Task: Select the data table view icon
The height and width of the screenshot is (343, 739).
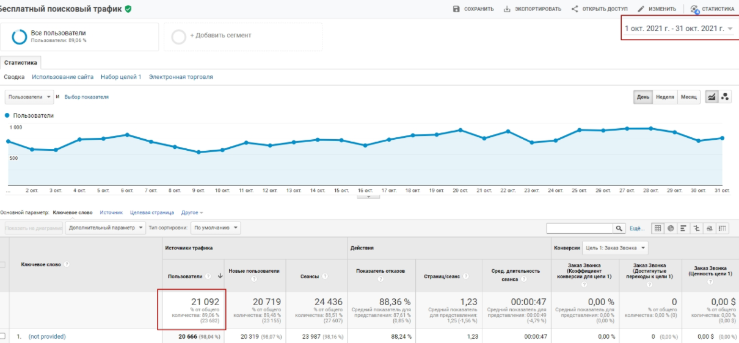Action: pyautogui.click(x=658, y=228)
